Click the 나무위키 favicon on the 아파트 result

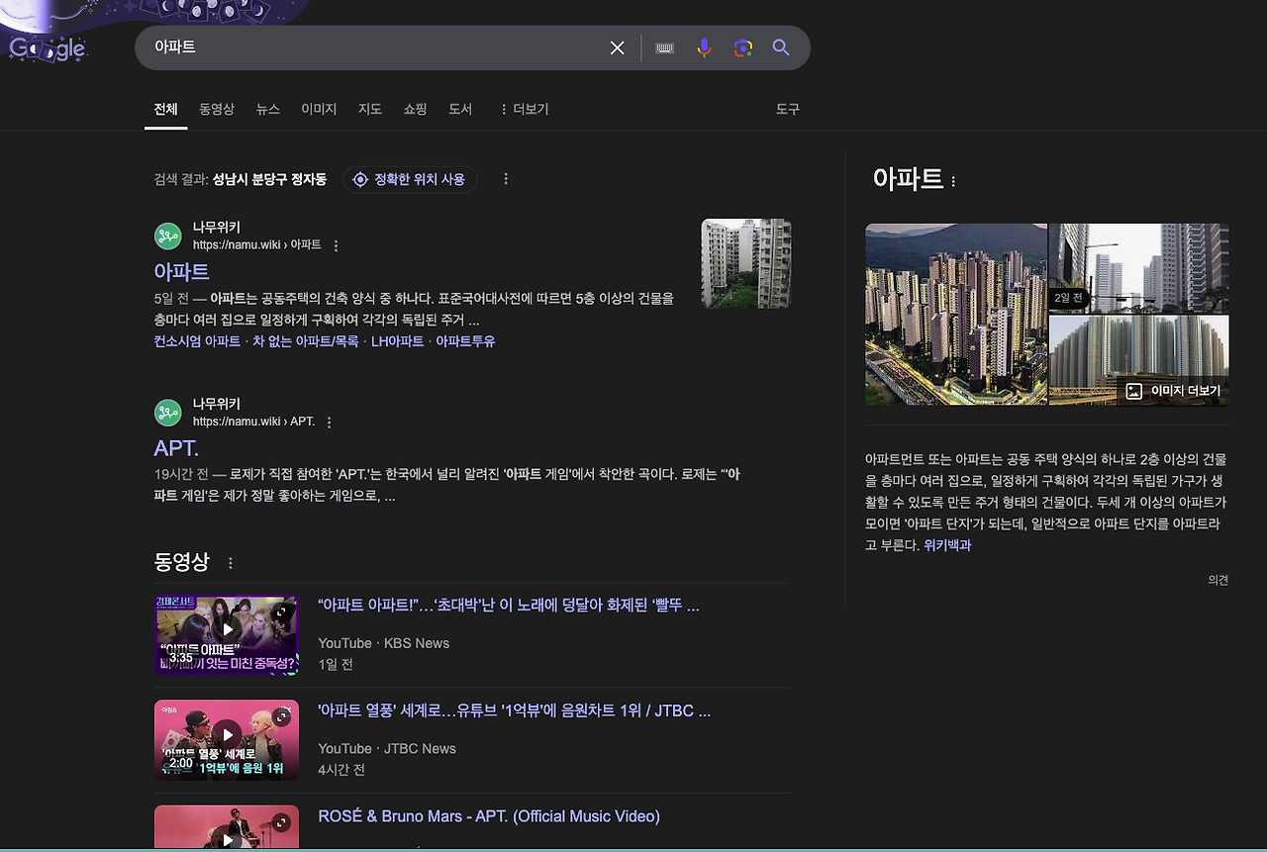tap(168, 237)
